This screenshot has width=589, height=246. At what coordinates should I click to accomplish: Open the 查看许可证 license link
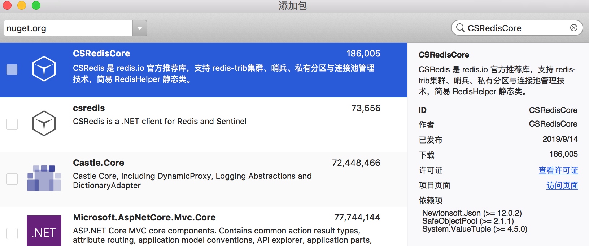click(x=558, y=170)
